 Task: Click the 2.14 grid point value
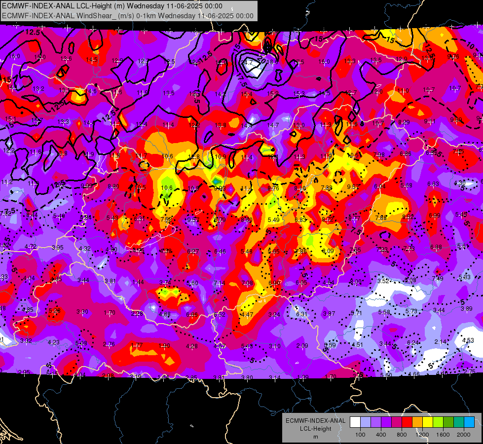[x=441, y=342]
